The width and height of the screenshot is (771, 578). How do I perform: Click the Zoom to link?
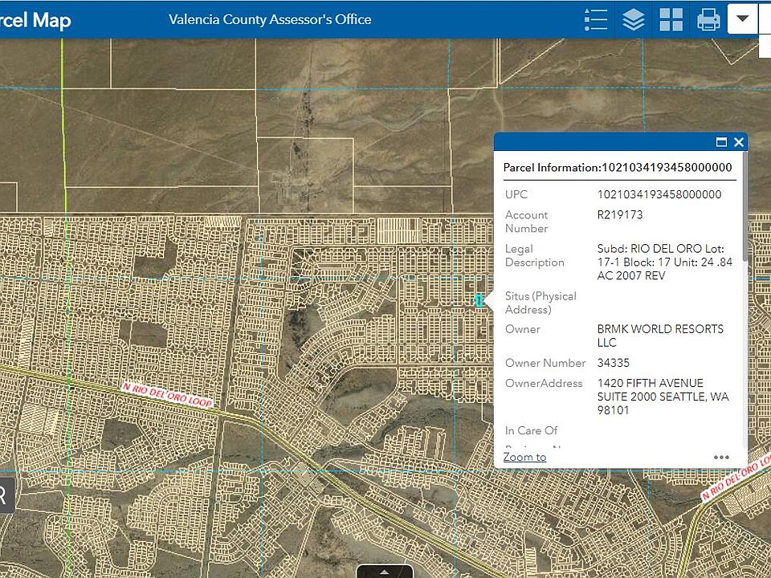click(524, 457)
